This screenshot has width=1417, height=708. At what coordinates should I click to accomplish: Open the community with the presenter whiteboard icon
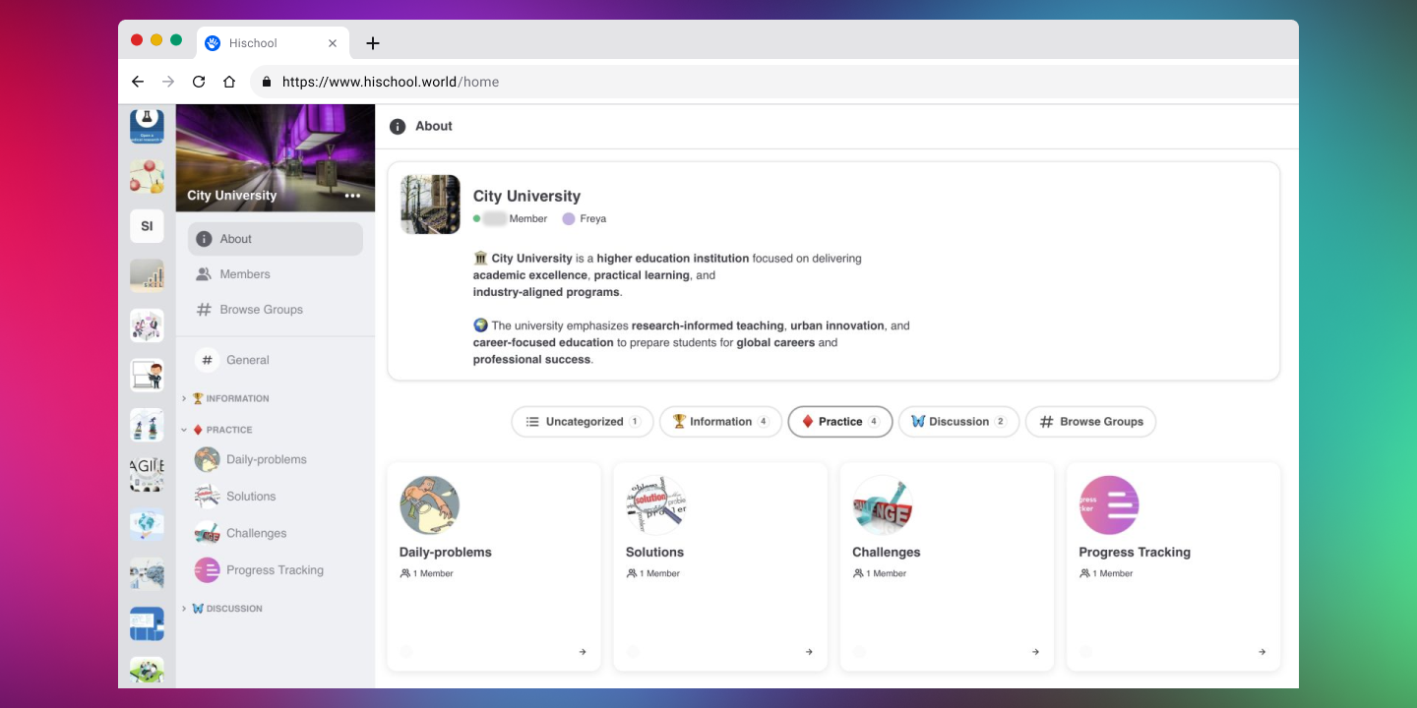point(147,375)
